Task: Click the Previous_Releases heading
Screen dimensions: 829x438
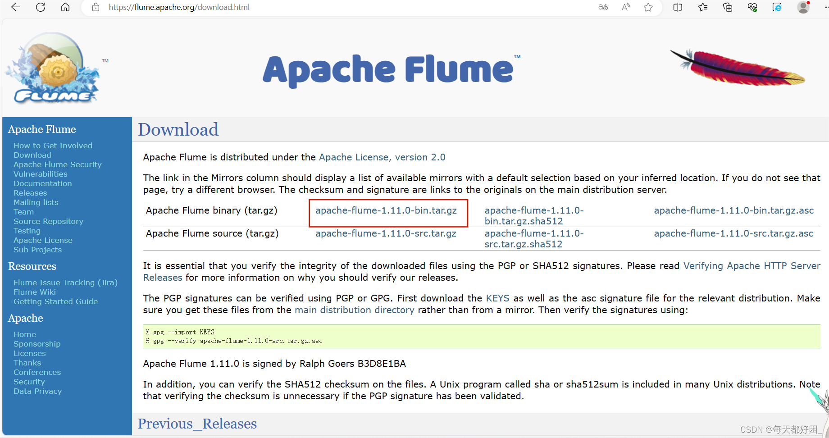Action: click(197, 424)
